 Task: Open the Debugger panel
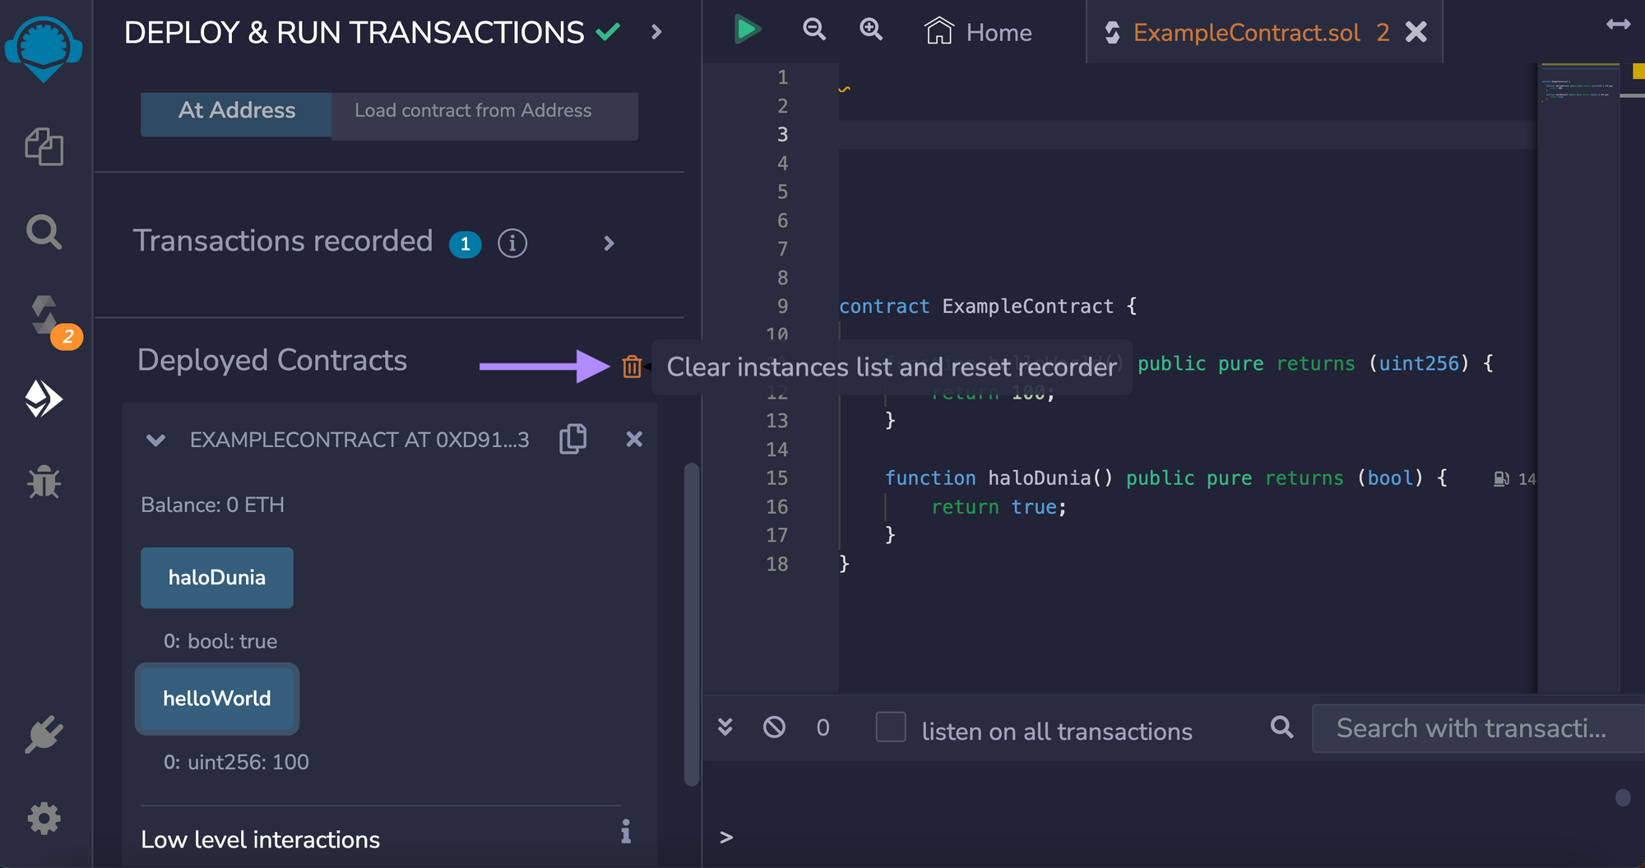(45, 482)
